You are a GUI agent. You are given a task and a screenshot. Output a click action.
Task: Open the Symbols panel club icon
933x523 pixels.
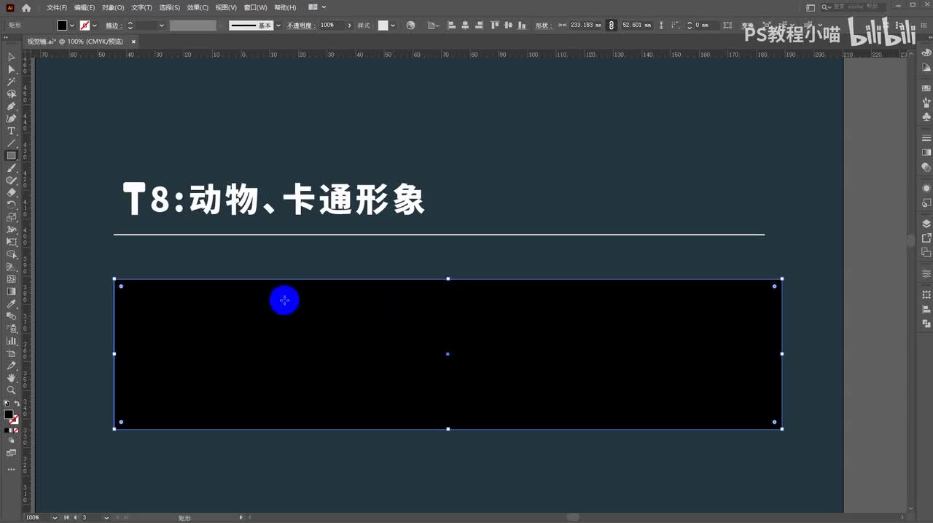[926, 116]
